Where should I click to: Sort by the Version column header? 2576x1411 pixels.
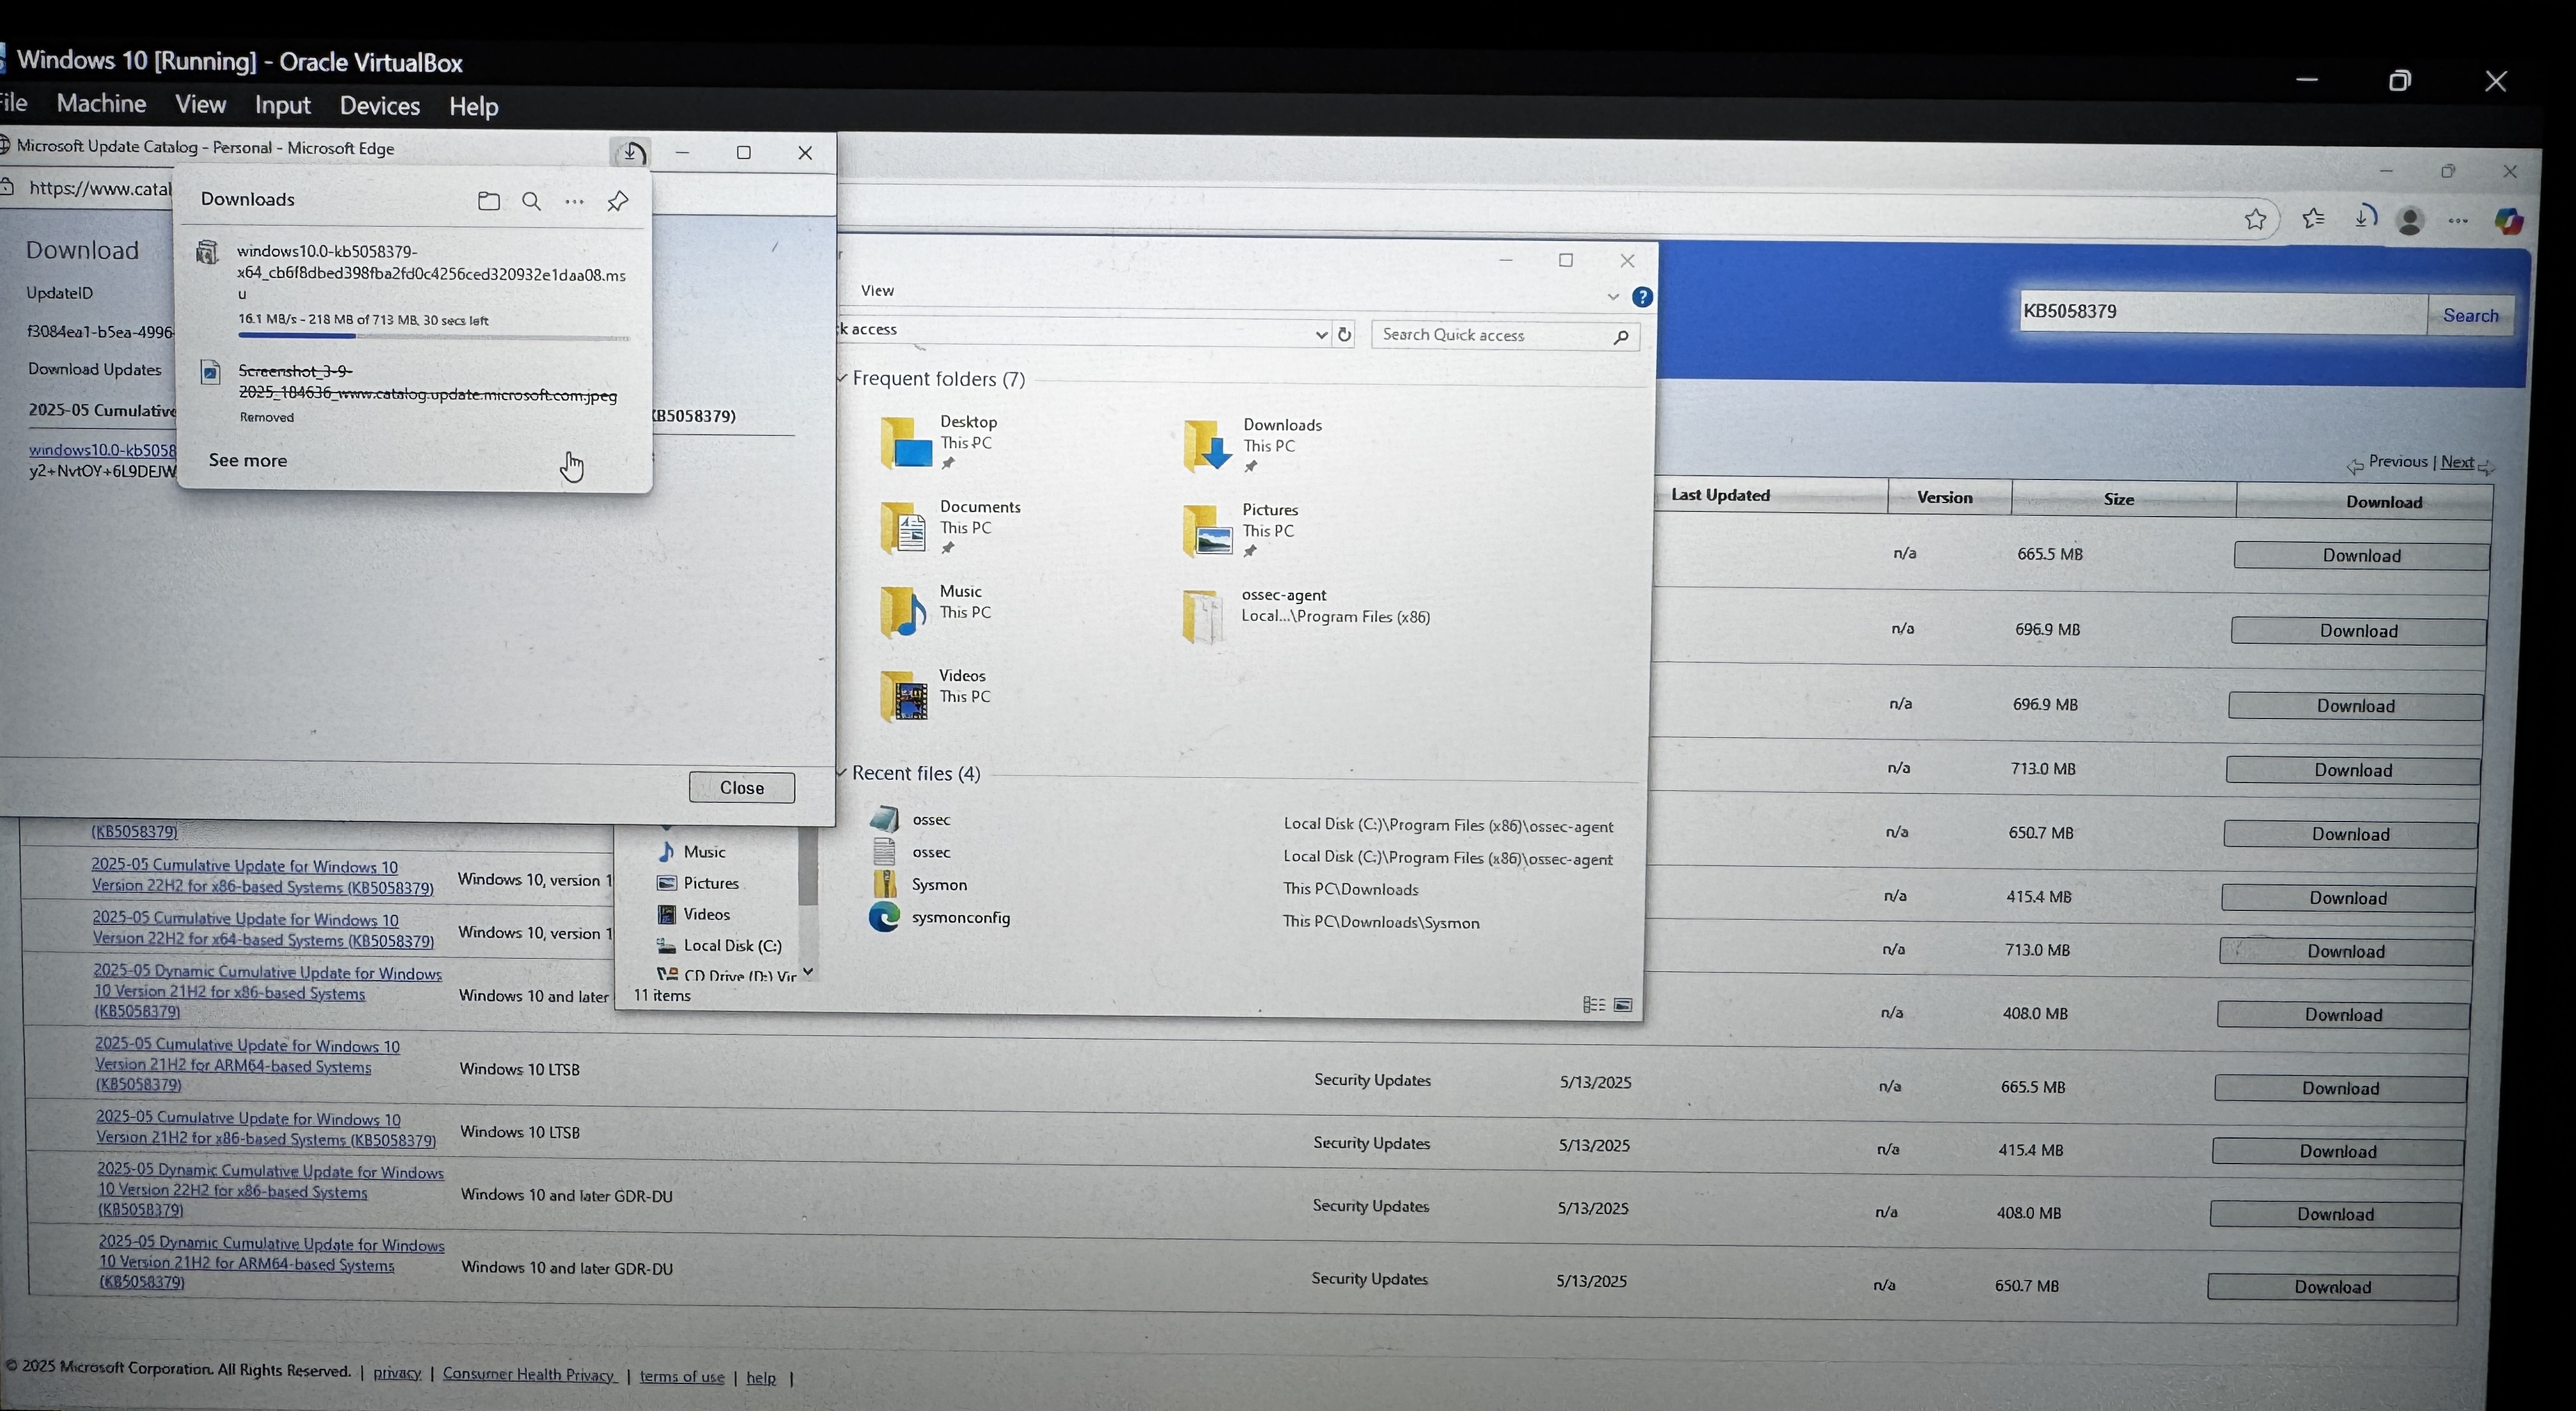point(1945,497)
